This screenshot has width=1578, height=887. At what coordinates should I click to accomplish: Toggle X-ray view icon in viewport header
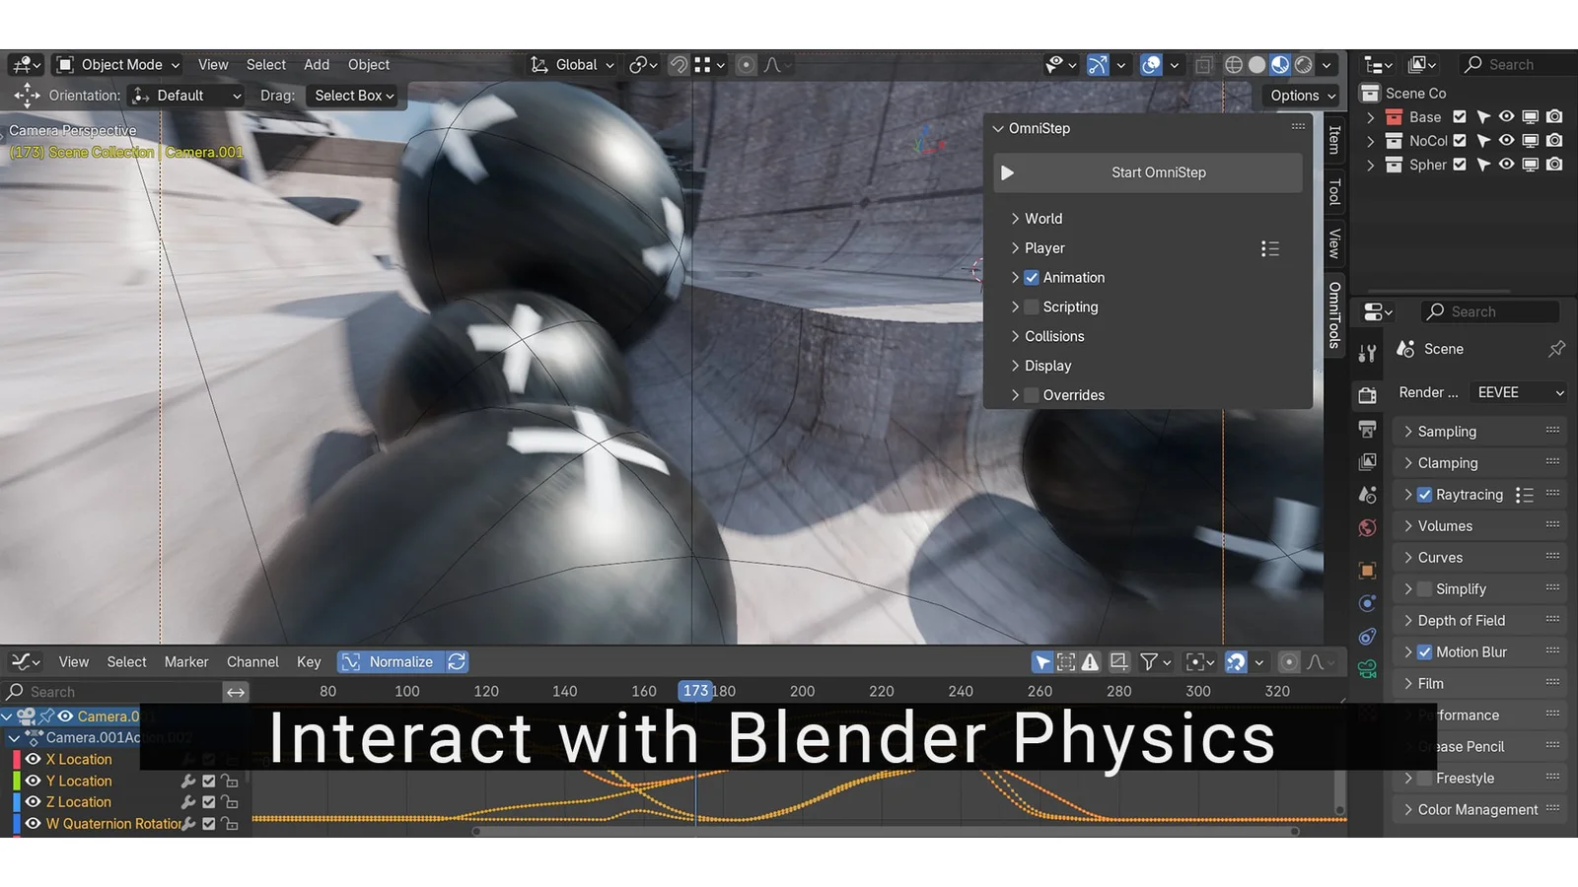tap(1203, 65)
